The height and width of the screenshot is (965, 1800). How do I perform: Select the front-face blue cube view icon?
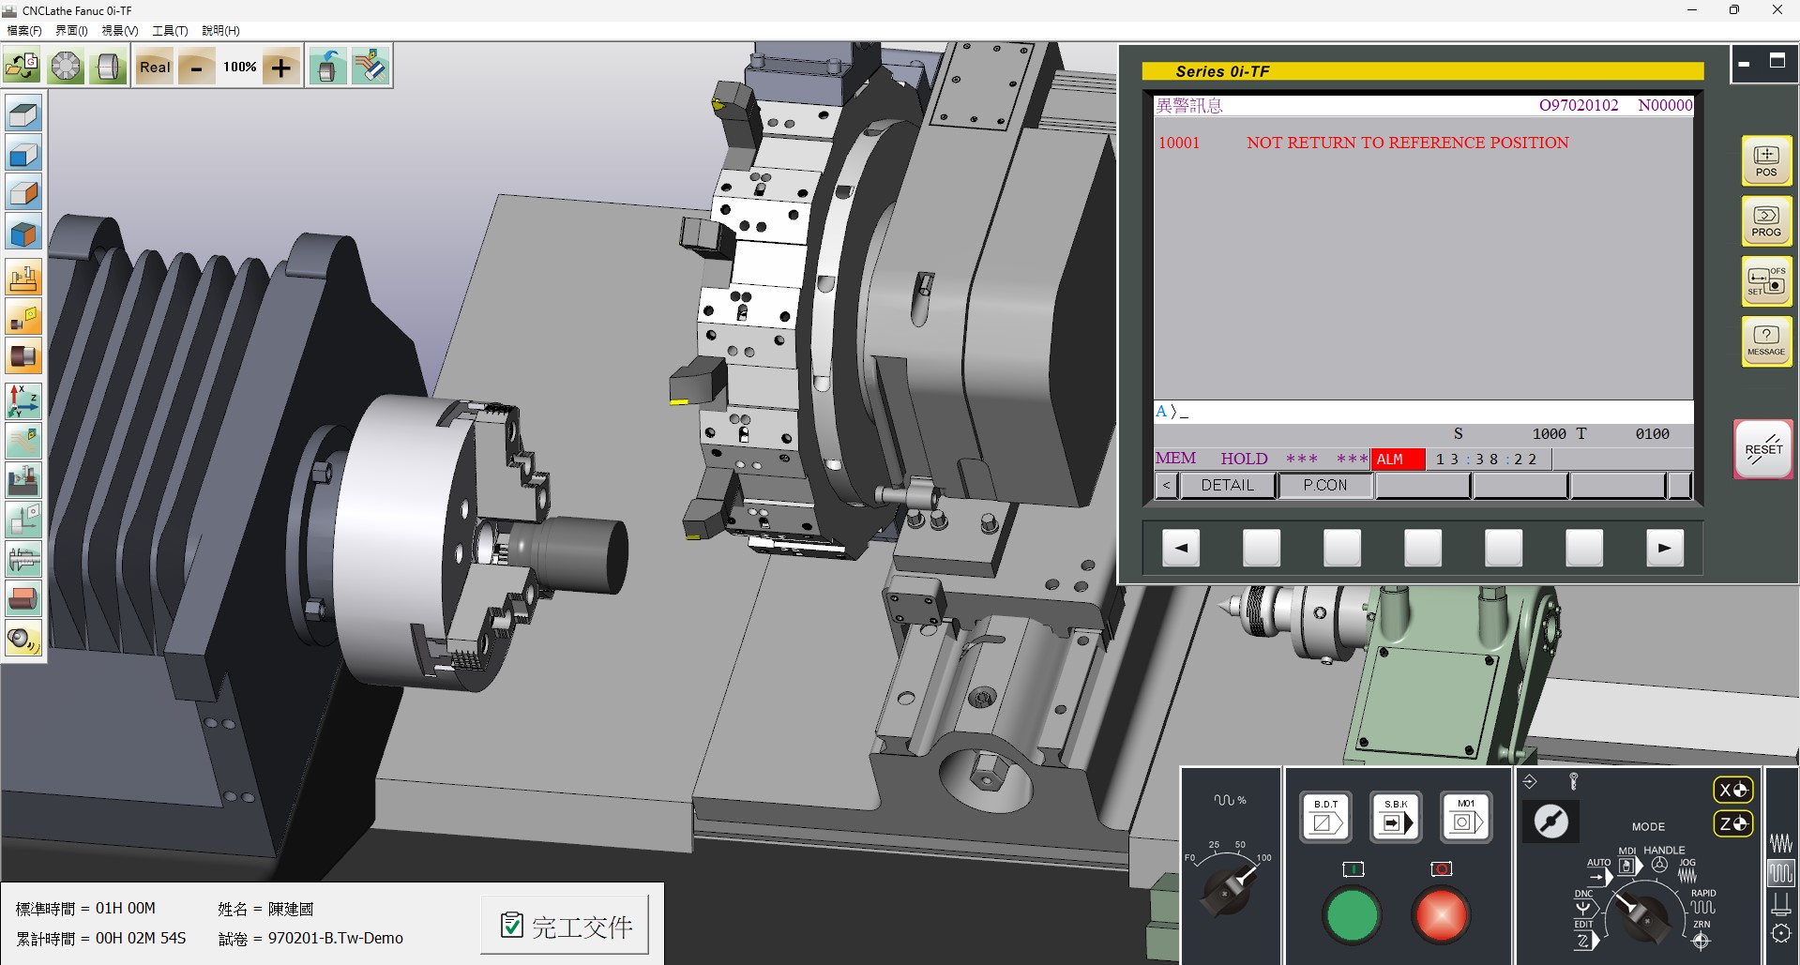click(23, 155)
